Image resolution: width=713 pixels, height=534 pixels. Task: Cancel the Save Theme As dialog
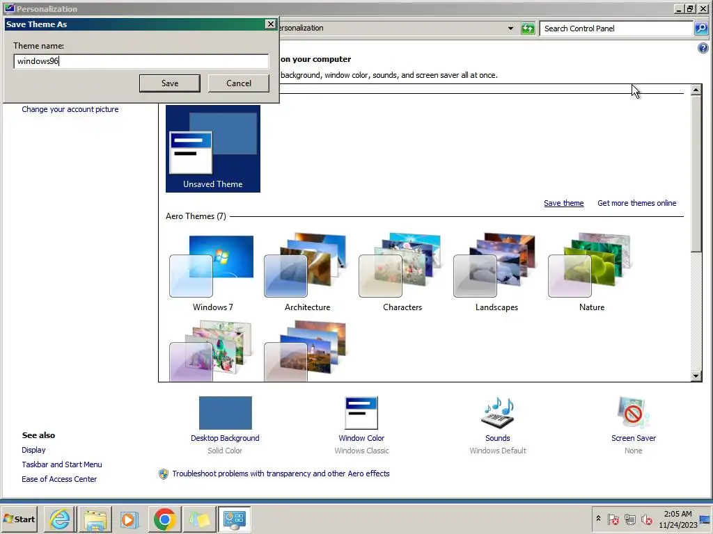238,83
